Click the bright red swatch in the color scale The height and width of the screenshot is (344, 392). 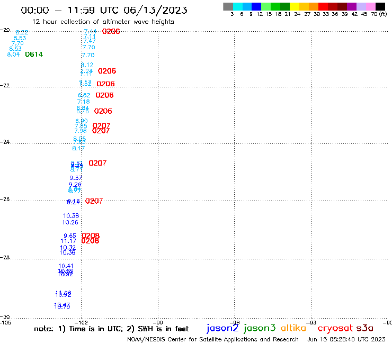[x=323, y=6]
